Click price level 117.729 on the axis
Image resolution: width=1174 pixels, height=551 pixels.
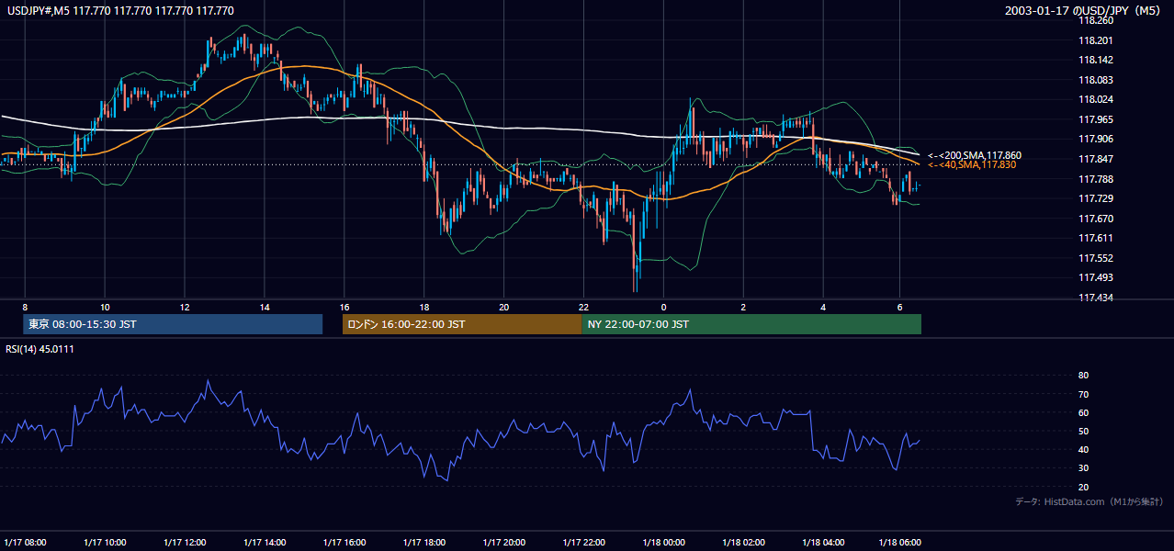click(1095, 198)
